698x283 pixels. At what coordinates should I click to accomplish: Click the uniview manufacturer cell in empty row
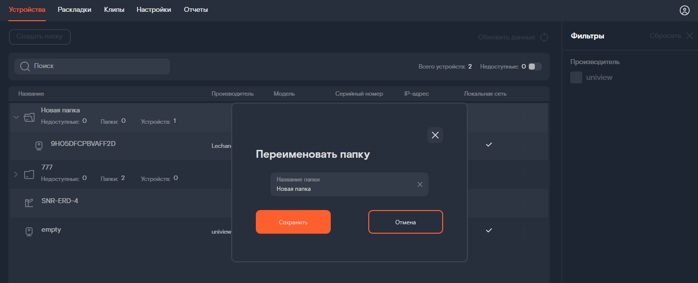coord(221,232)
